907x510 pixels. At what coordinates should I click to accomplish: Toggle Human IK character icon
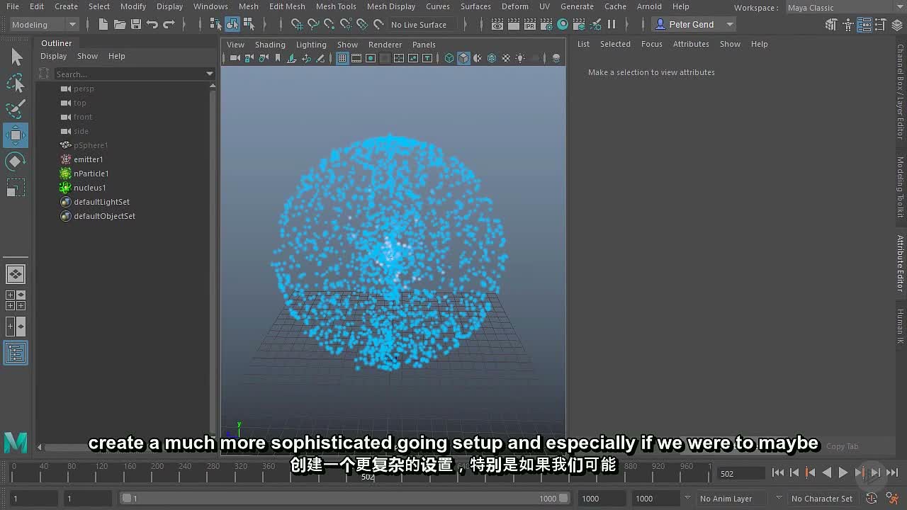(847, 25)
